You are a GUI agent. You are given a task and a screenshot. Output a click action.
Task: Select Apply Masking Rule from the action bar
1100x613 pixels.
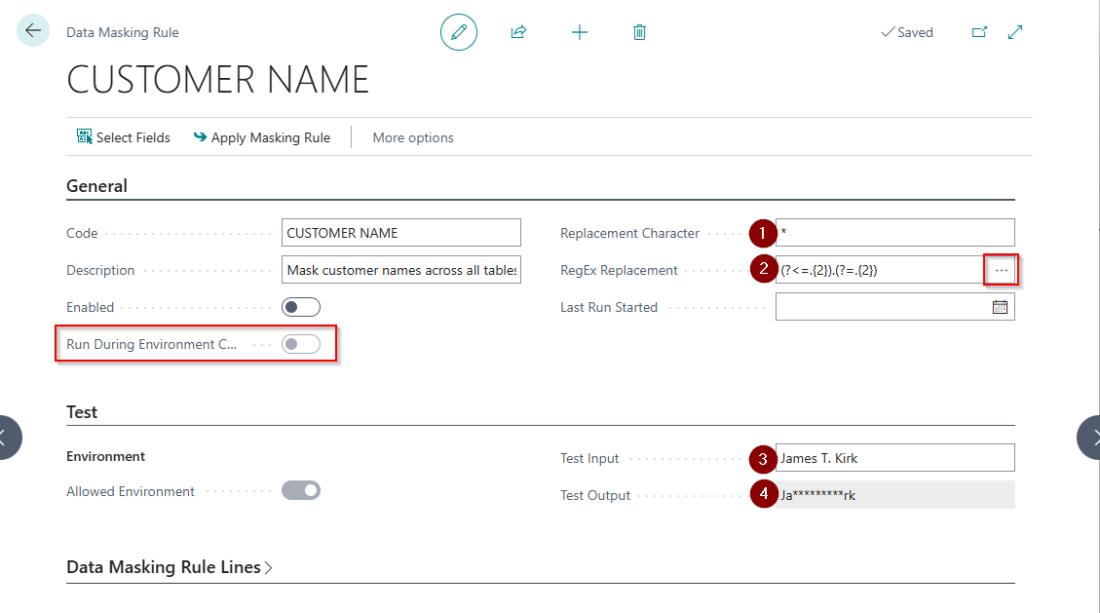[262, 136]
